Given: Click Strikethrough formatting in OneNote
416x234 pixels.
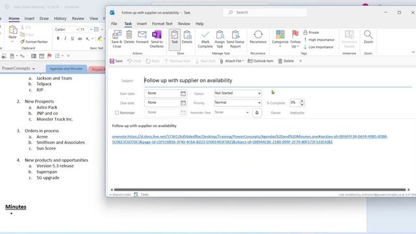Looking at the screenshot, I should tap(79, 39).
